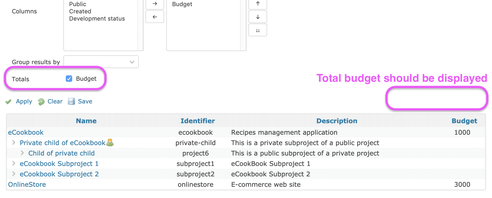Viewport: 492px width, 198px height.
Task: Sort by the Name column header
Action: tap(86, 121)
